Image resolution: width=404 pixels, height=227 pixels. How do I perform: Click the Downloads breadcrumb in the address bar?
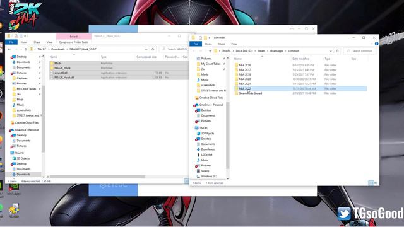click(58, 49)
